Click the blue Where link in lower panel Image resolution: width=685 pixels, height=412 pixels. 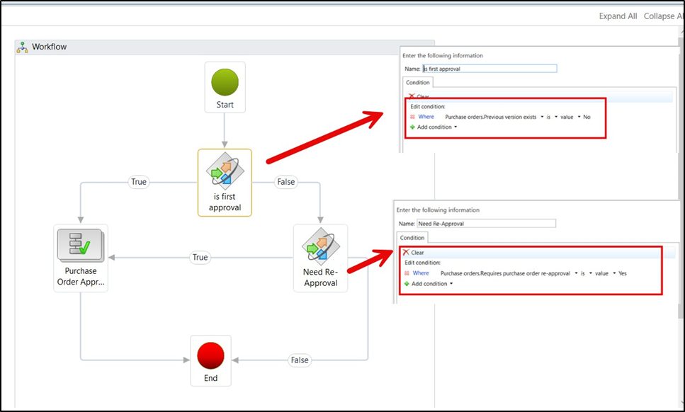pos(421,273)
